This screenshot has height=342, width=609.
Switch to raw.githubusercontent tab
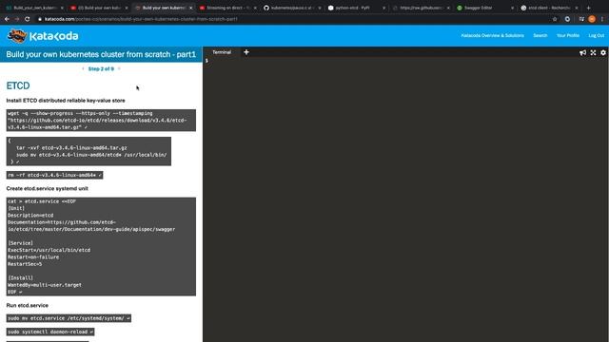(421, 8)
